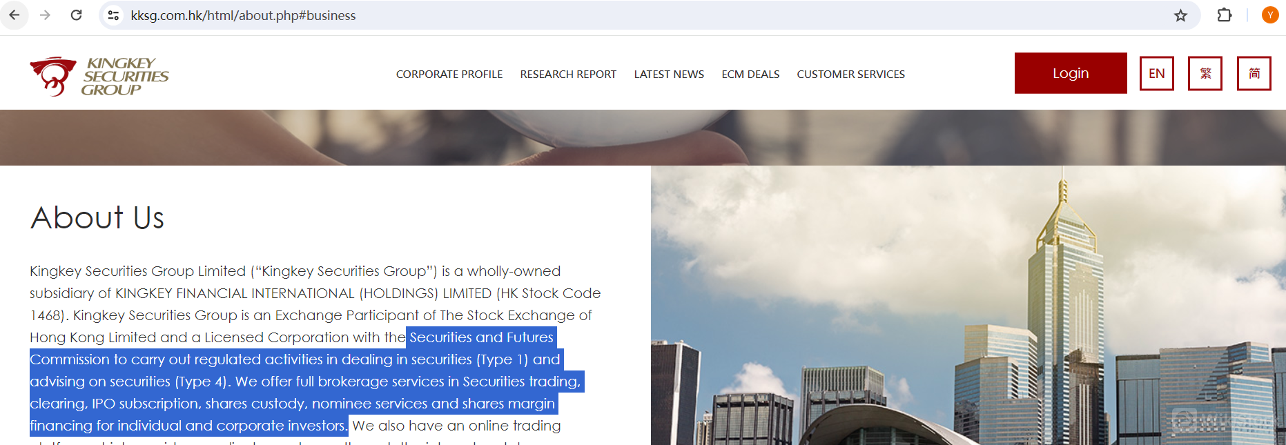Viewport: 1286px width, 445px height.
Task: Click the red Login button
Action: [1071, 73]
